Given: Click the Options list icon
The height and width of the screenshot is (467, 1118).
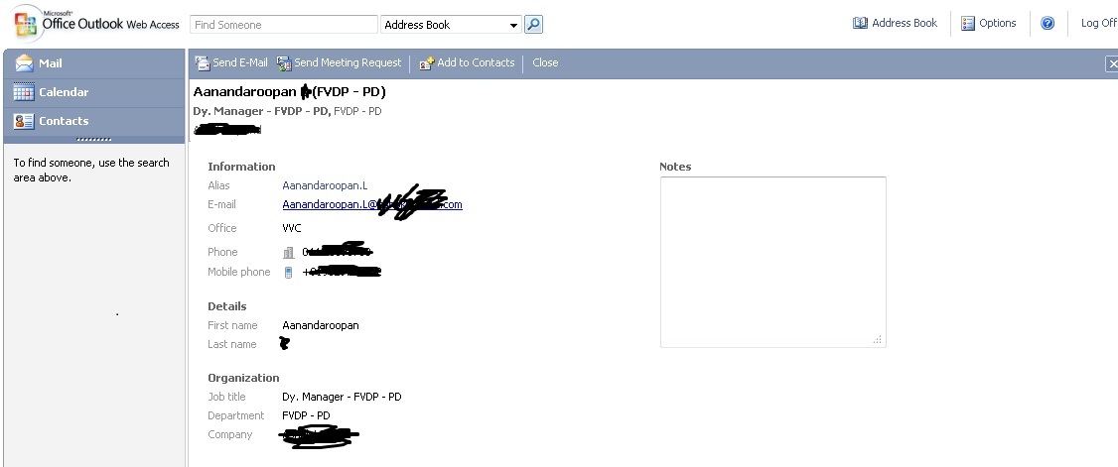Looking at the screenshot, I should pyautogui.click(x=967, y=24).
